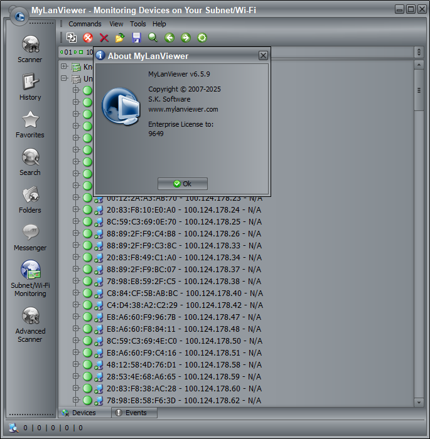Expand node for 28:53:4E:68:A6:65
430x439 pixels.
[x=75, y=376]
